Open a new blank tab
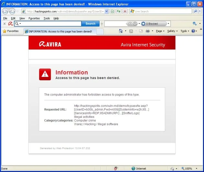Viewport: 204px width, 172px height. (x=100, y=32)
